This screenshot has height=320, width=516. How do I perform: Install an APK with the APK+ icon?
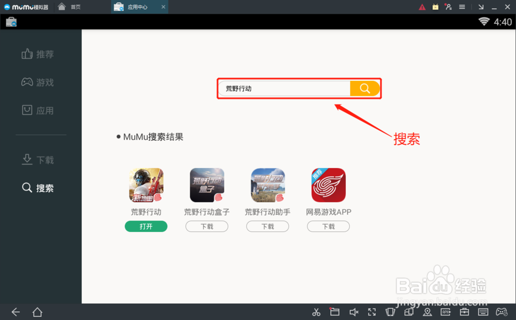click(x=446, y=312)
